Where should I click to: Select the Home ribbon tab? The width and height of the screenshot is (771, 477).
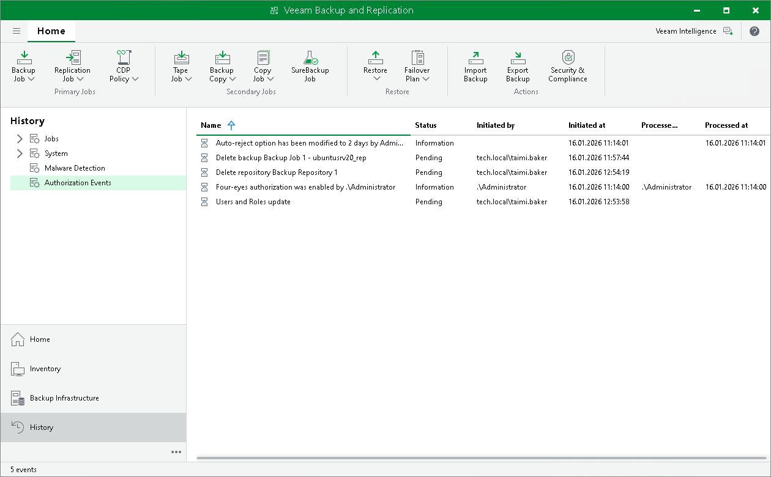pos(51,31)
